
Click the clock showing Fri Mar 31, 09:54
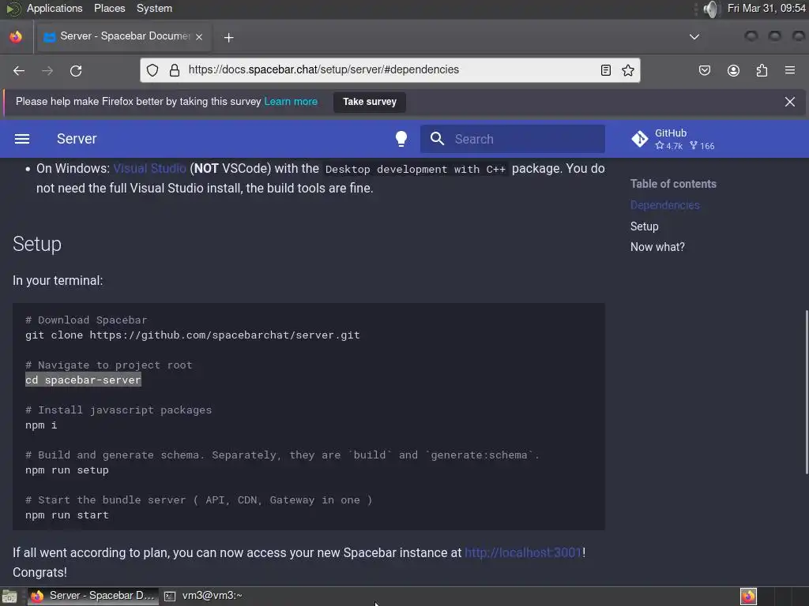click(x=766, y=8)
